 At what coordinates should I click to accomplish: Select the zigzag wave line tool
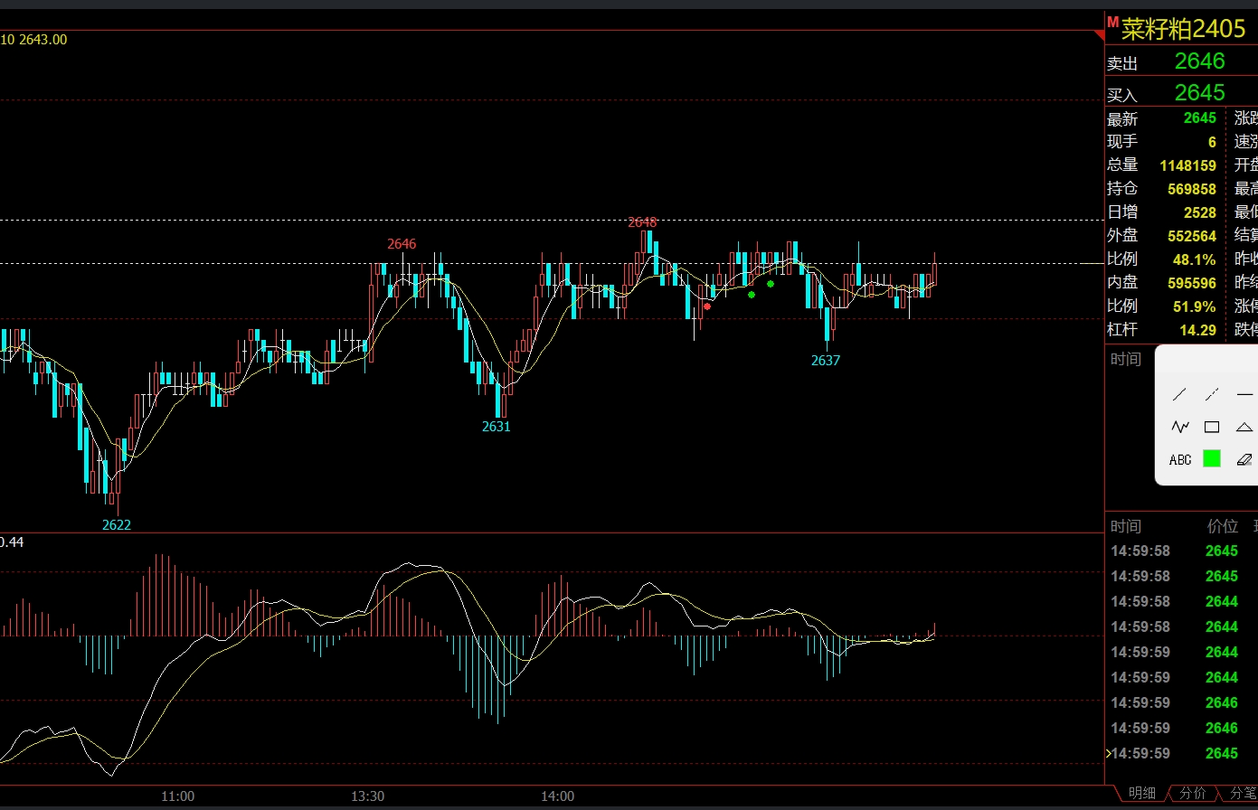(1179, 427)
